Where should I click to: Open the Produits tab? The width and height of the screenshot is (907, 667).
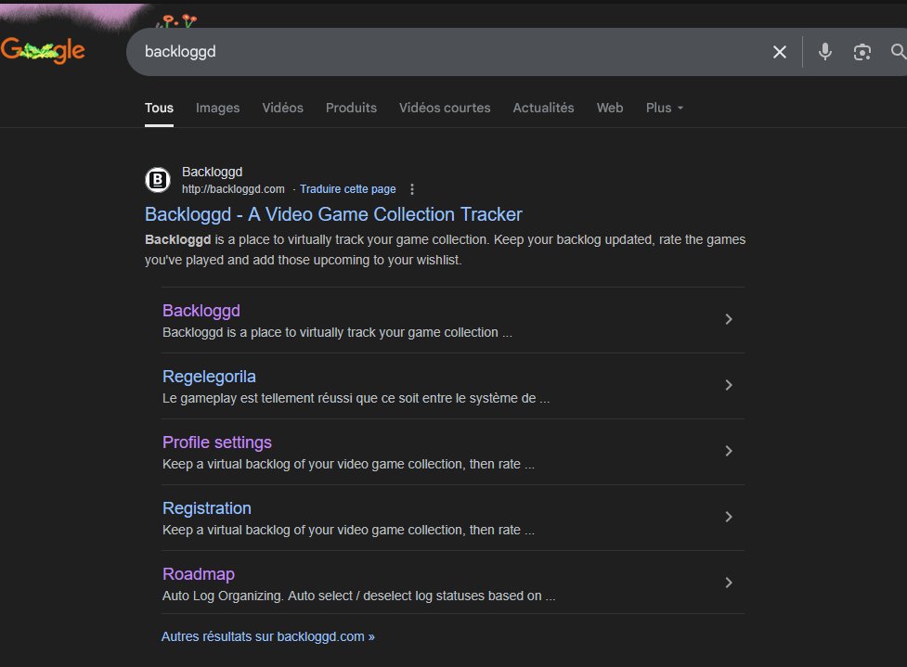[x=351, y=109]
